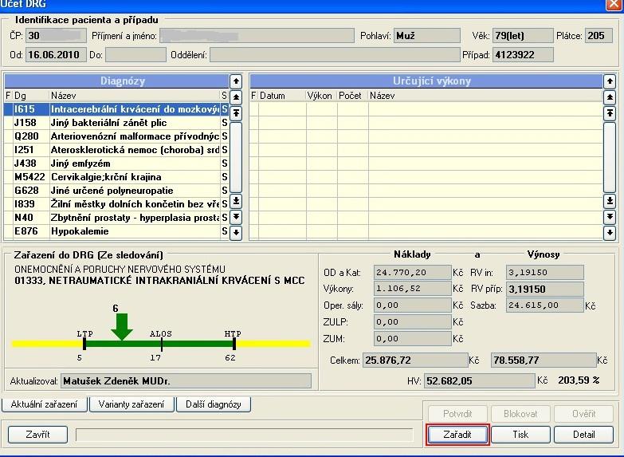This screenshot has height=457, width=624.
Task: Click the Datum column header
Action: point(282,96)
